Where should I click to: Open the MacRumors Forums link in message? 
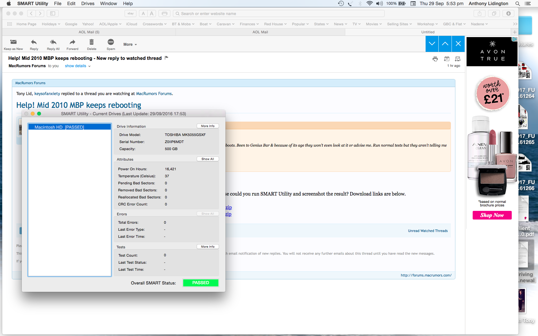click(x=154, y=94)
